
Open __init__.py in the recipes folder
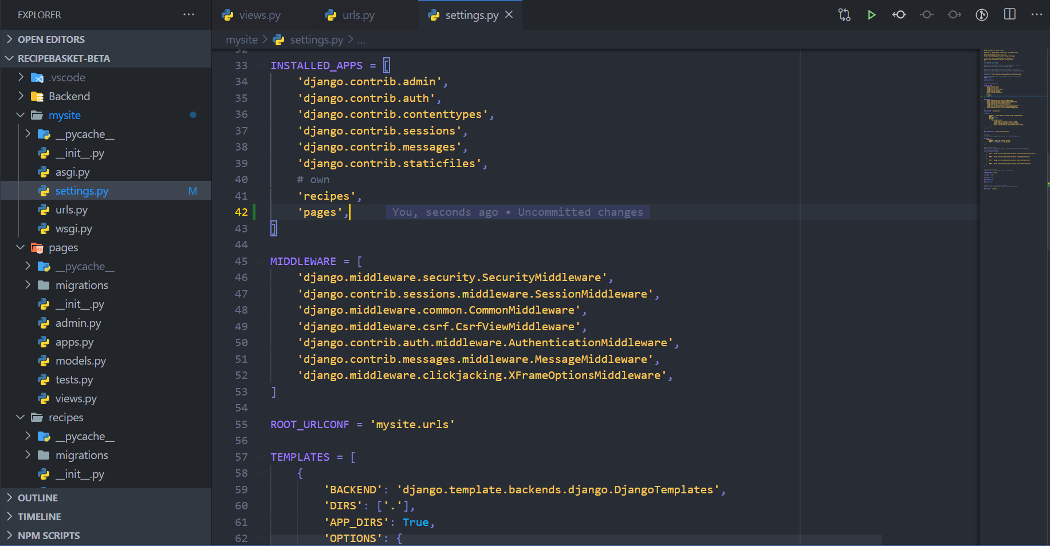click(80, 474)
